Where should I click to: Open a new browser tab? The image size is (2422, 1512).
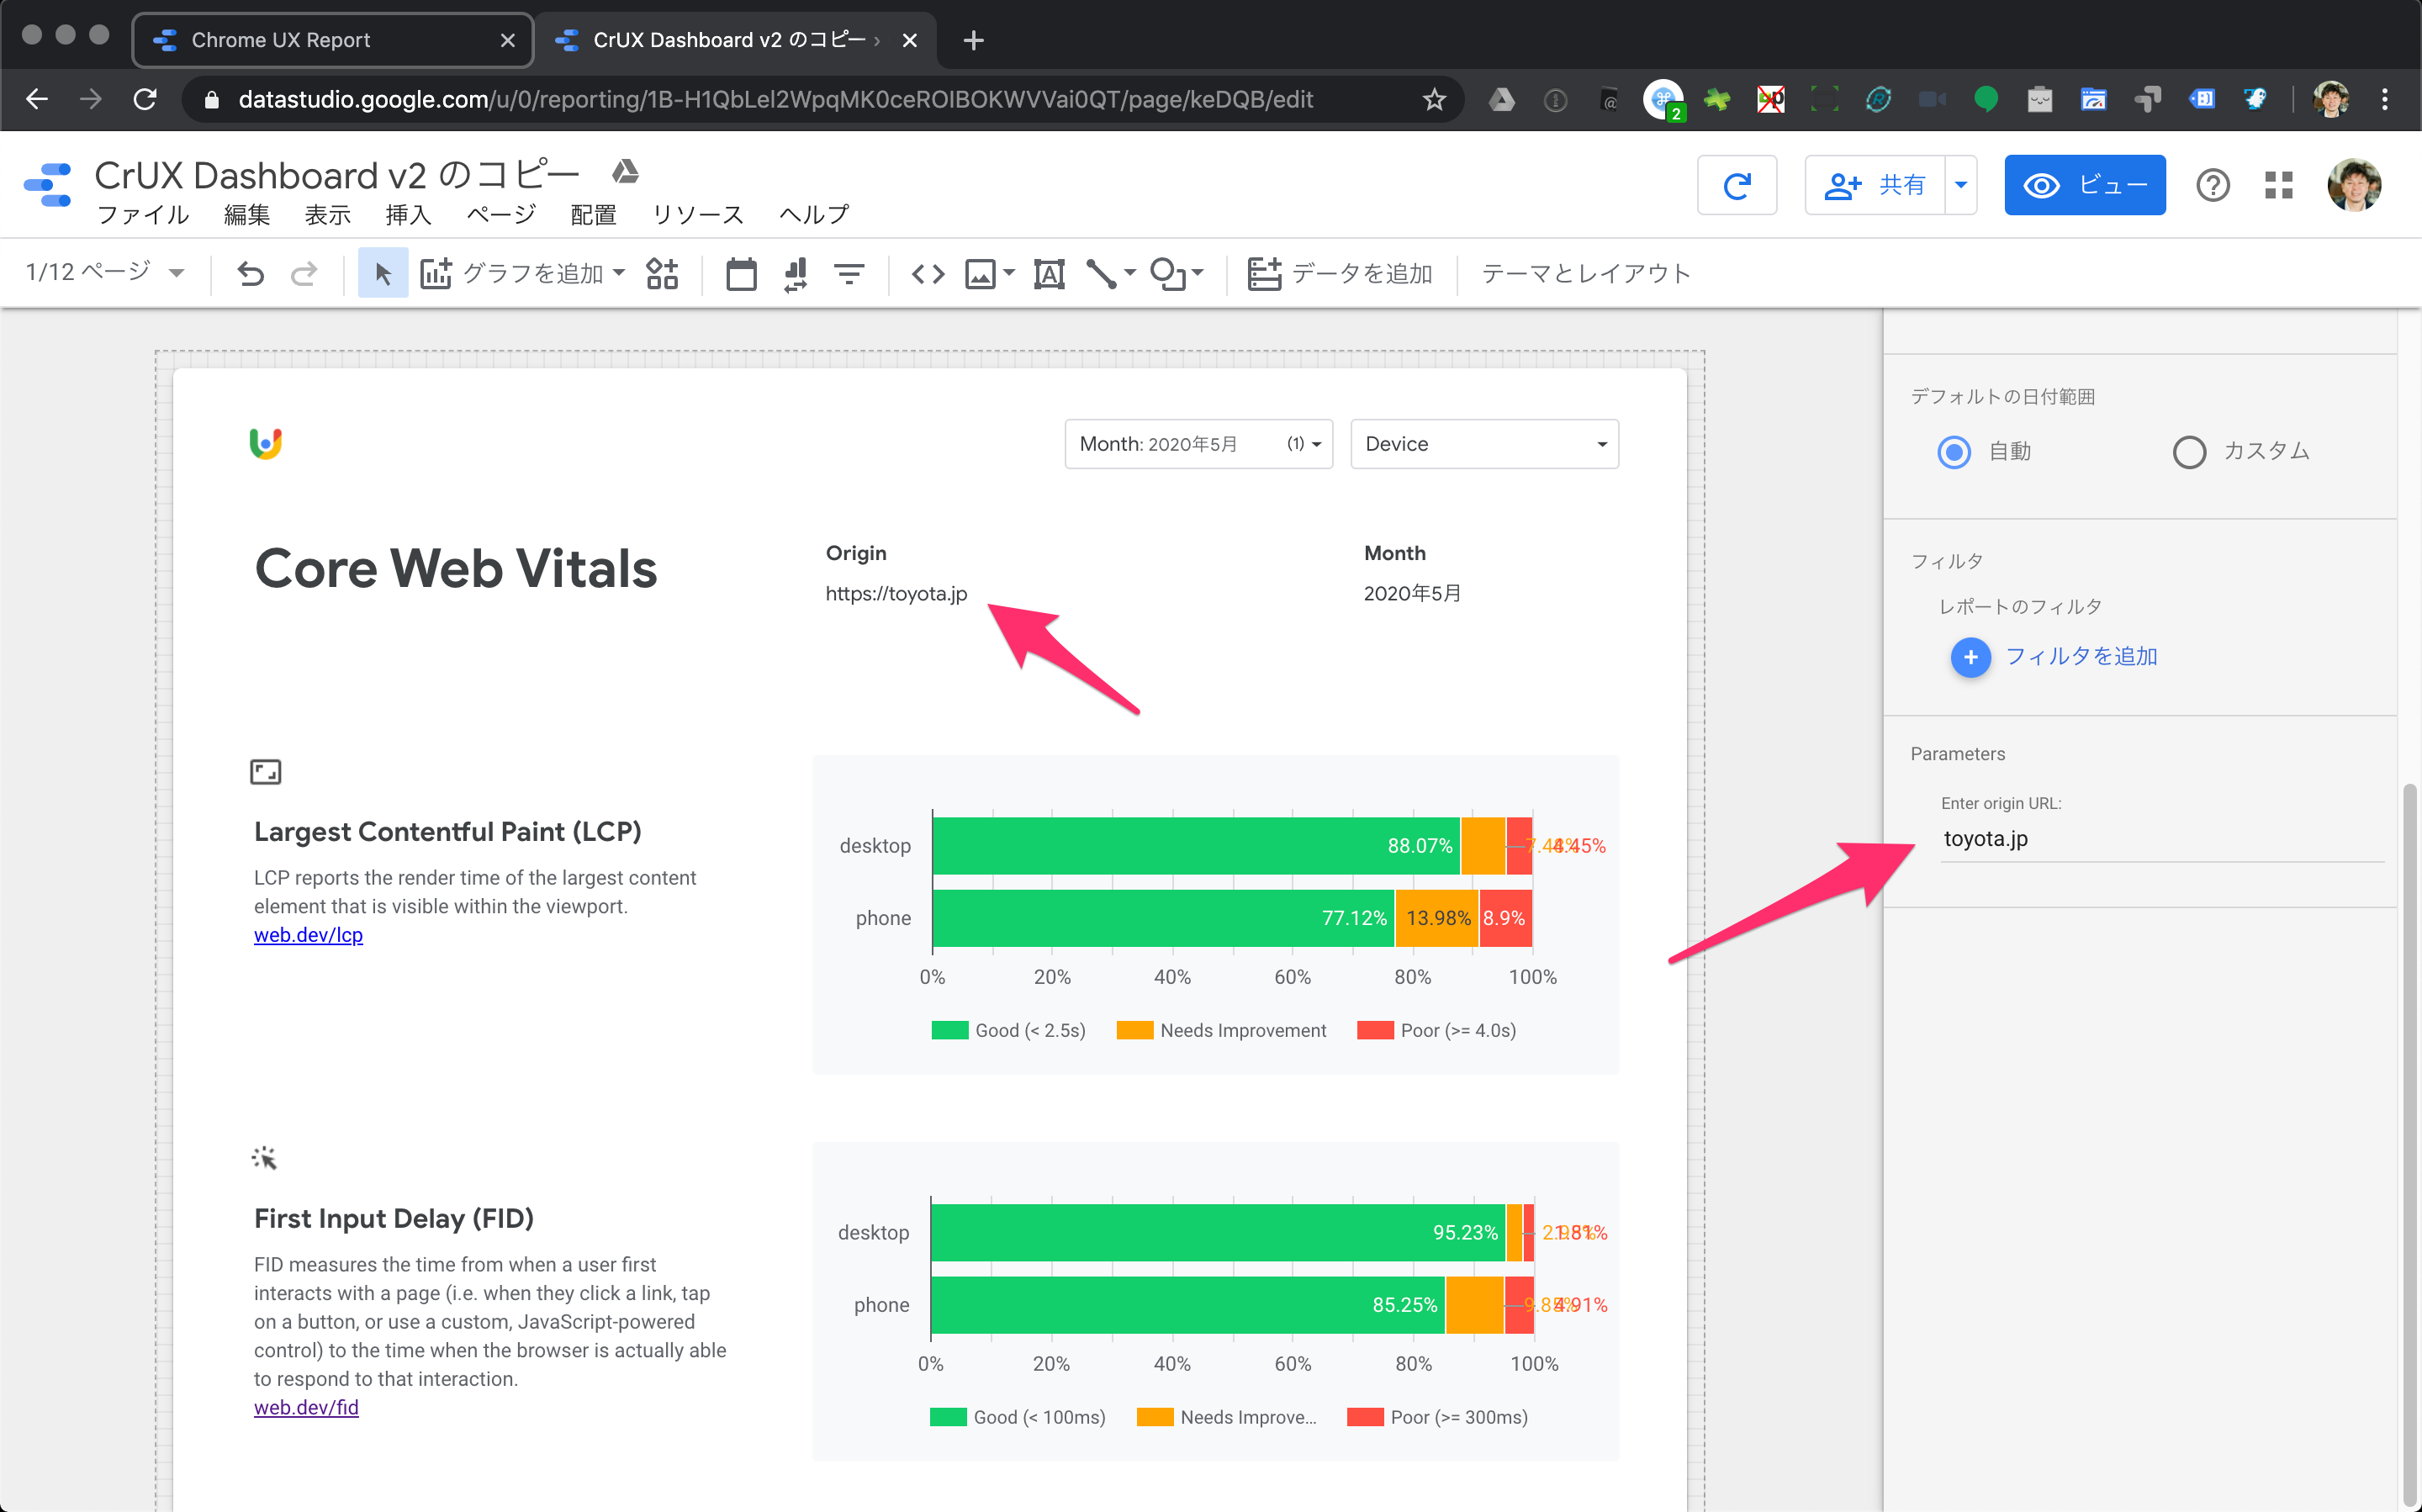point(973,40)
